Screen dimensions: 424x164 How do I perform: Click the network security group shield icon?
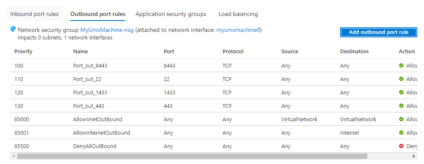13,29
